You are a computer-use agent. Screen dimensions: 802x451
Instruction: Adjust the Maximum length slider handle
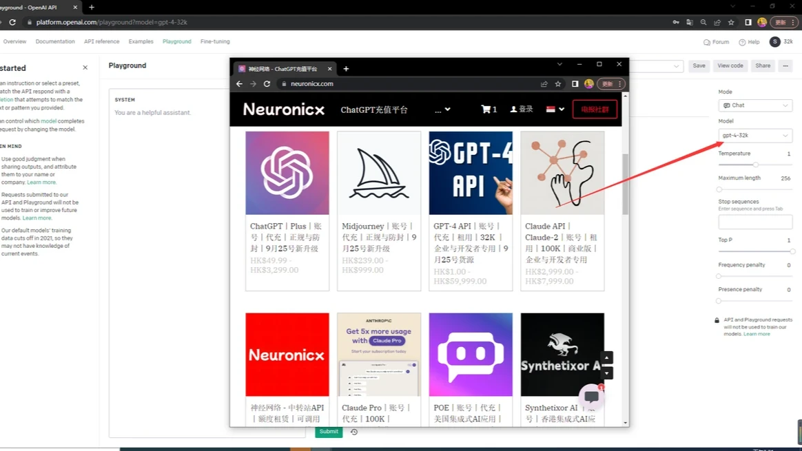719,189
